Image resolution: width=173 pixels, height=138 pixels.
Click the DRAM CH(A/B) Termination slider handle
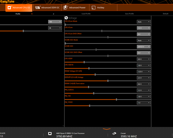[x=88, y=87]
